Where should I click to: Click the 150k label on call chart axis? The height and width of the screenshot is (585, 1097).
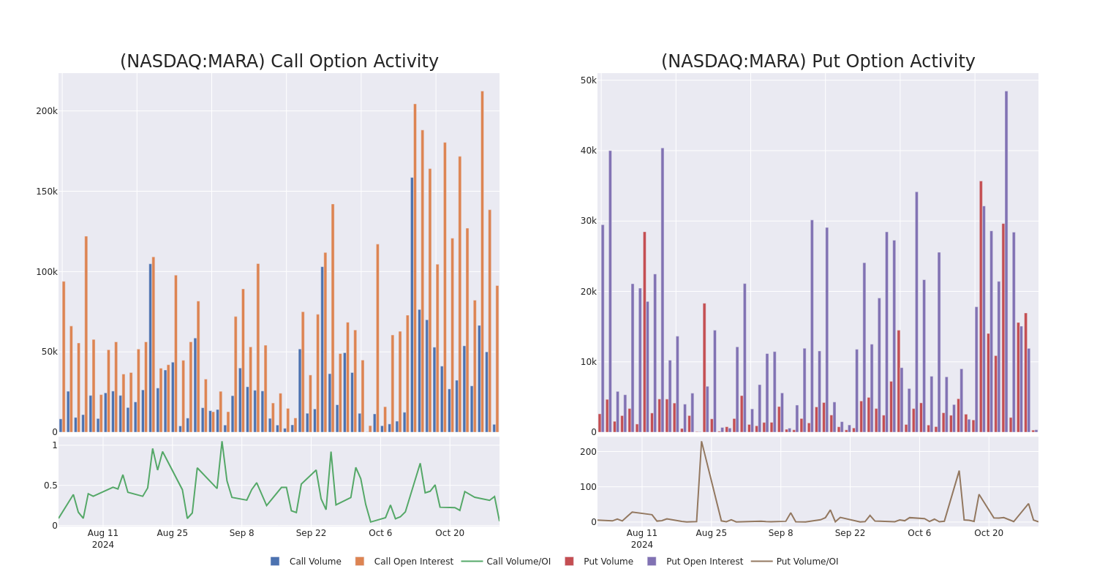(47, 192)
